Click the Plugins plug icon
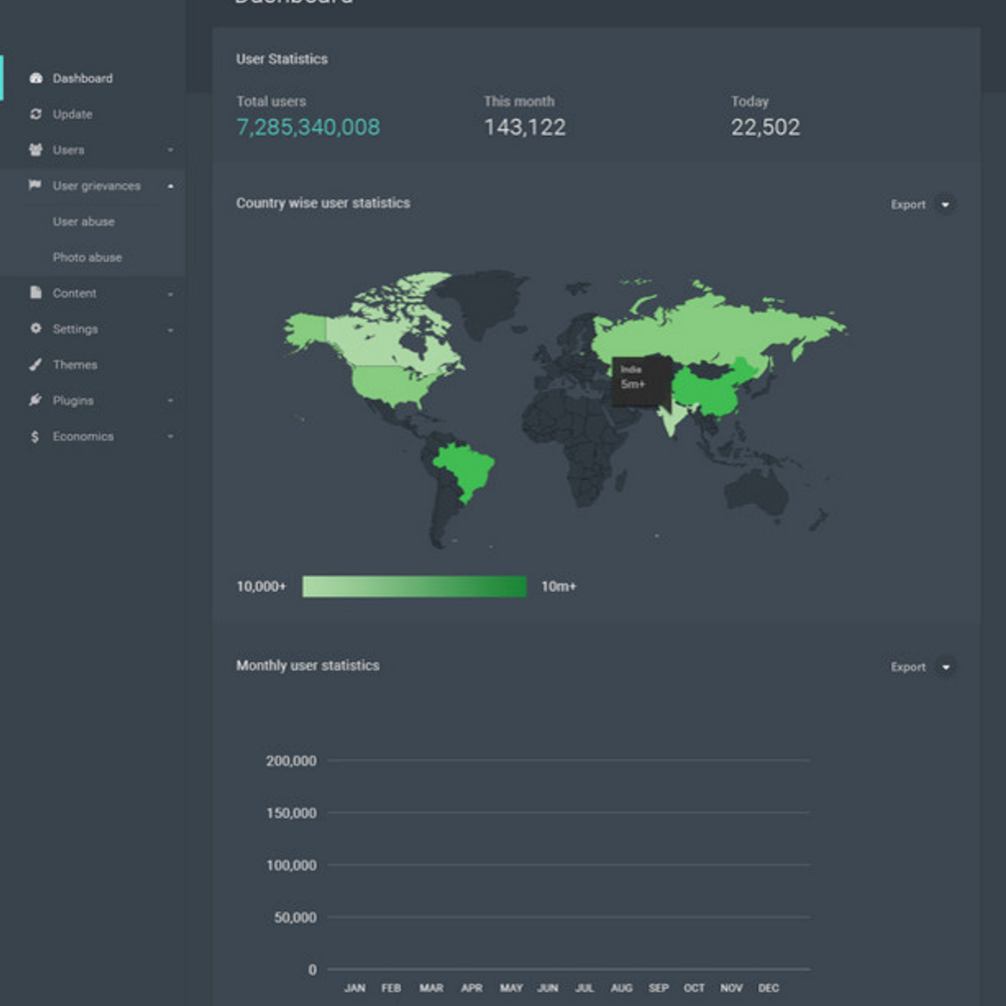Viewport: 1006px width, 1006px height. pos(35,400)
